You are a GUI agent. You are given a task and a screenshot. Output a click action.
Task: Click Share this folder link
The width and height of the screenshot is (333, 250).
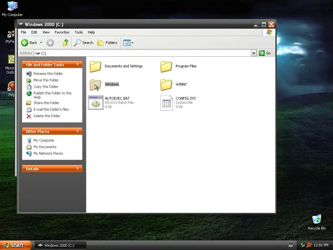(46, 103)
